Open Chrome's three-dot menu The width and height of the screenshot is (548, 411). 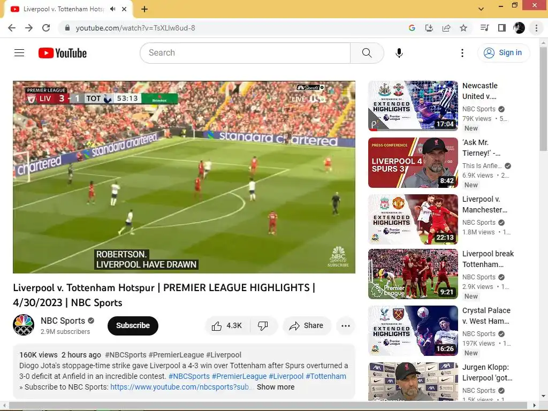536,28
